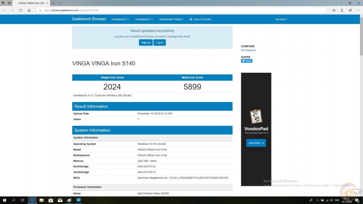Set these tabs aside icon

pyautogui.click(x=9, y=3)
